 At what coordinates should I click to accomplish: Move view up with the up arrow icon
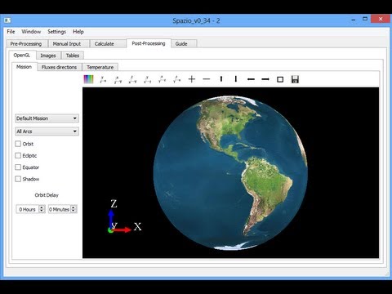click(x=221, y=79)
